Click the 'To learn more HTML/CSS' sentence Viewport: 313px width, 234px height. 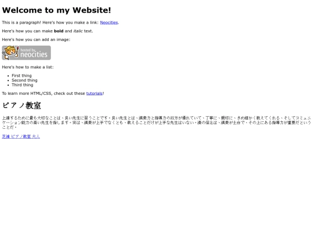pos(53,94)
